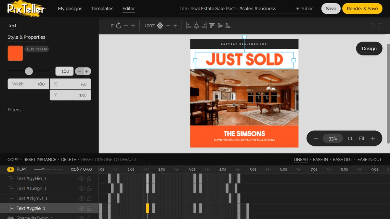390x219 pixels.
Task: Open the Public visibility dropdown
Action: [305, 8]
